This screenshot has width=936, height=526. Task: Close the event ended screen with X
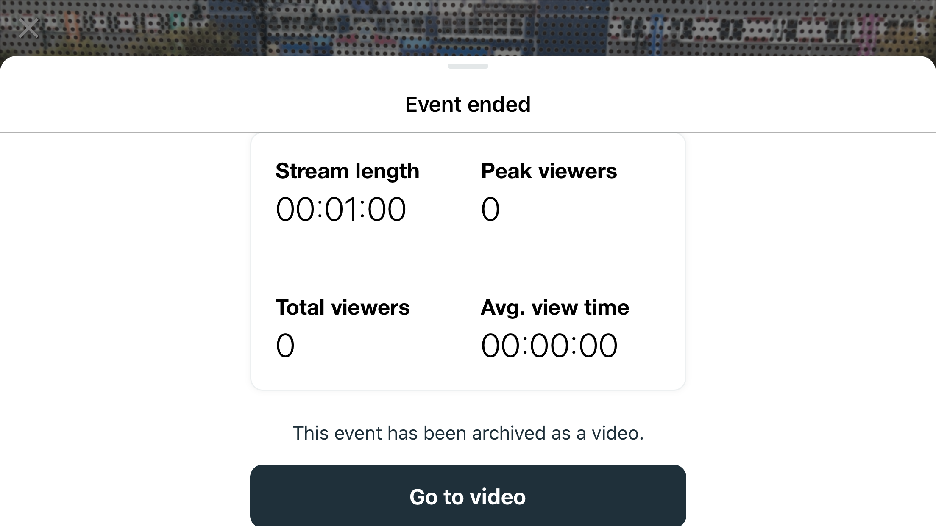[x=29, y=28]
